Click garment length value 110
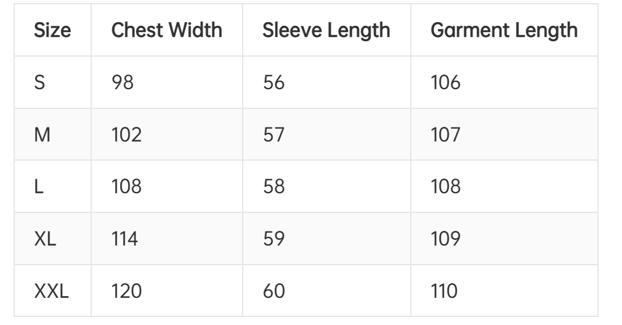 444,291
